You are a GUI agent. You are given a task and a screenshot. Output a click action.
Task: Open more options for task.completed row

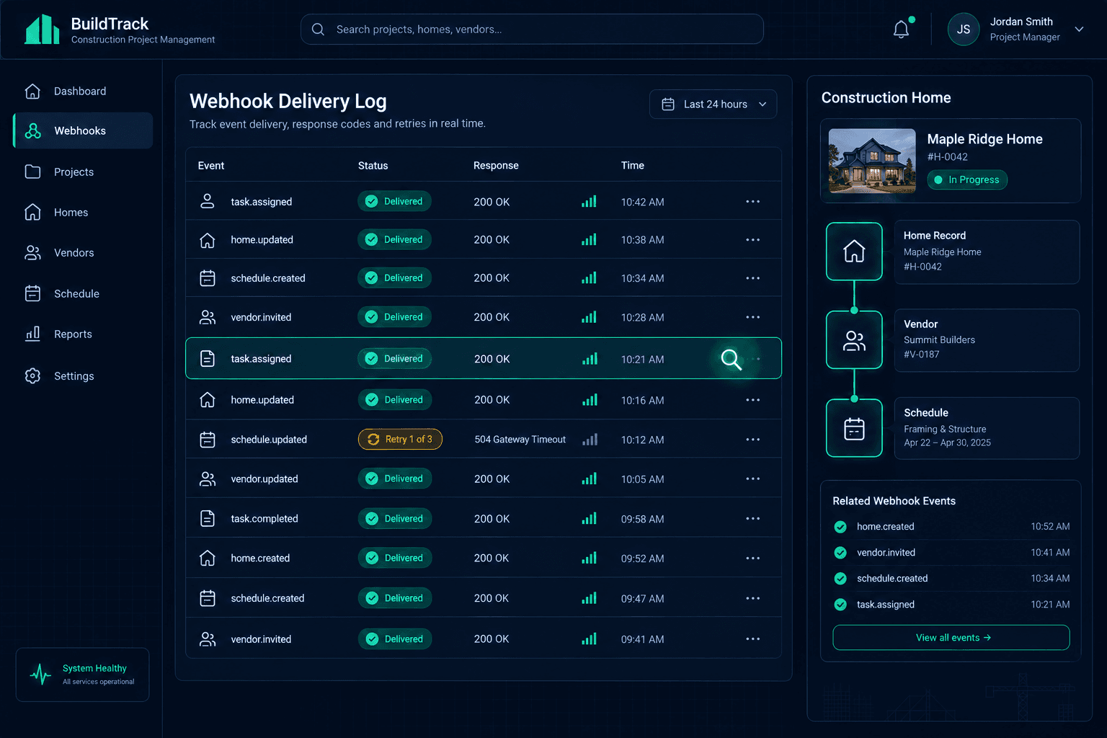[753, 519]
